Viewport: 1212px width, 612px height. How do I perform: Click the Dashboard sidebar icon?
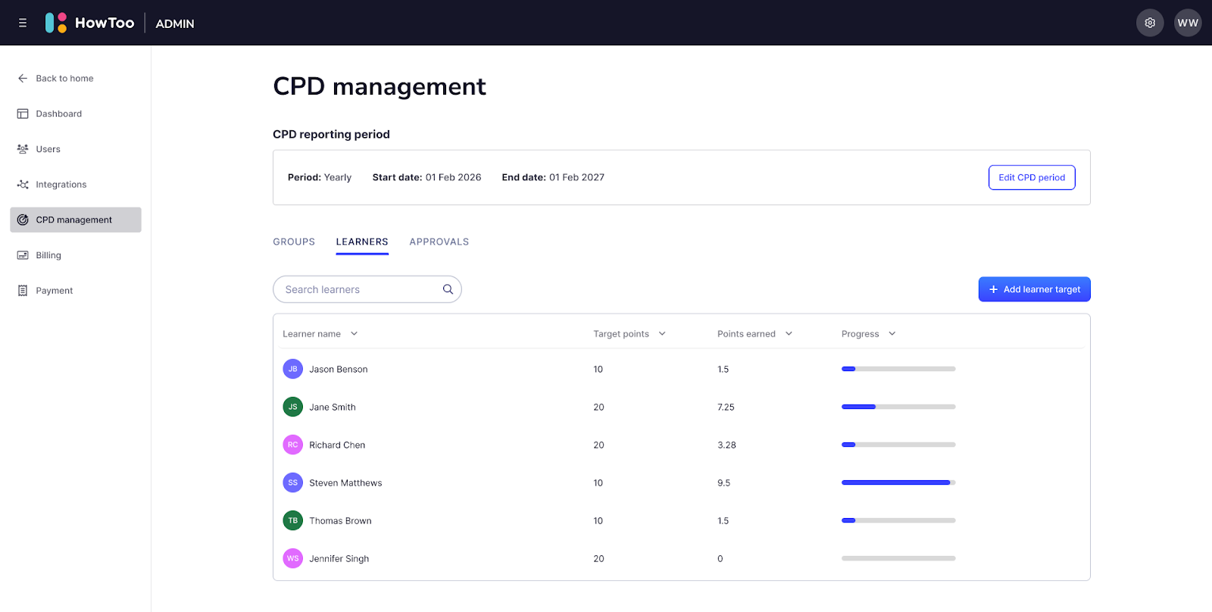pyautogui.click(x=23, y=114)
